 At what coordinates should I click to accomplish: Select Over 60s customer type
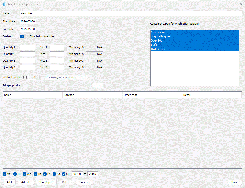(x=195, y=41)
